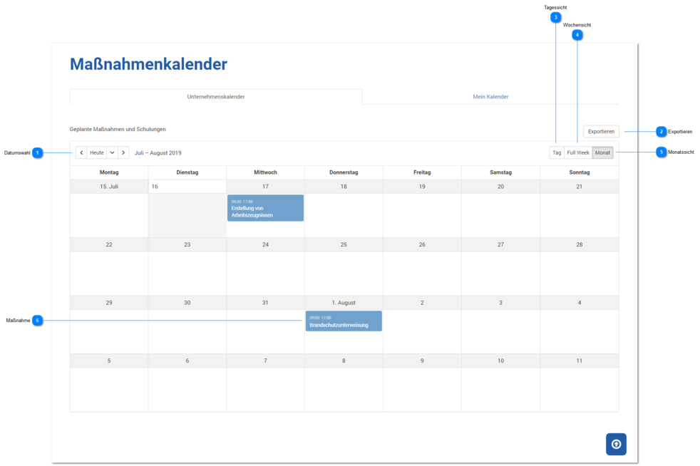700x466 pixels.
Task: Select day 30 in the calendar
Action: 187,303
